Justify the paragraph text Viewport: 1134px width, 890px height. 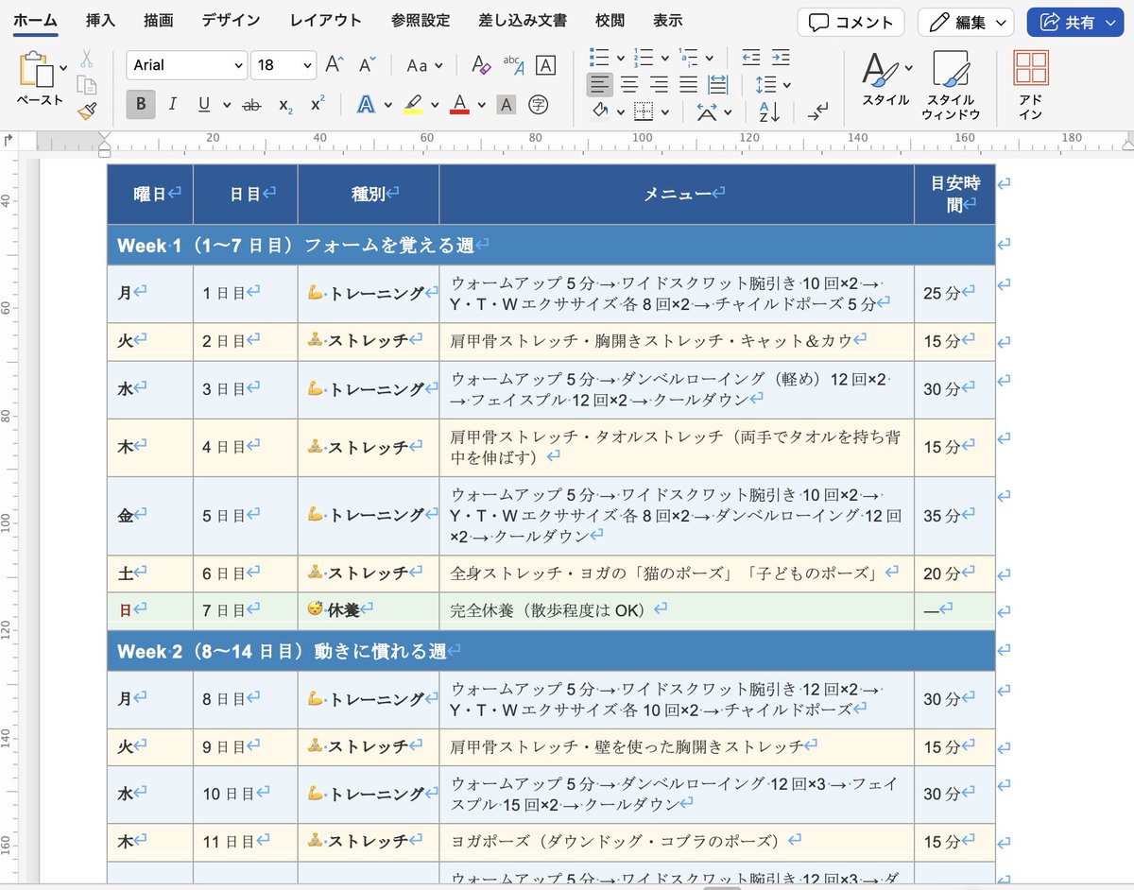click(688, 85)
